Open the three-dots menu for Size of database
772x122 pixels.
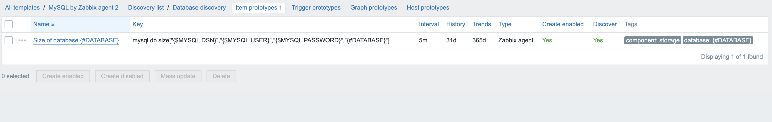pos(22,40)
